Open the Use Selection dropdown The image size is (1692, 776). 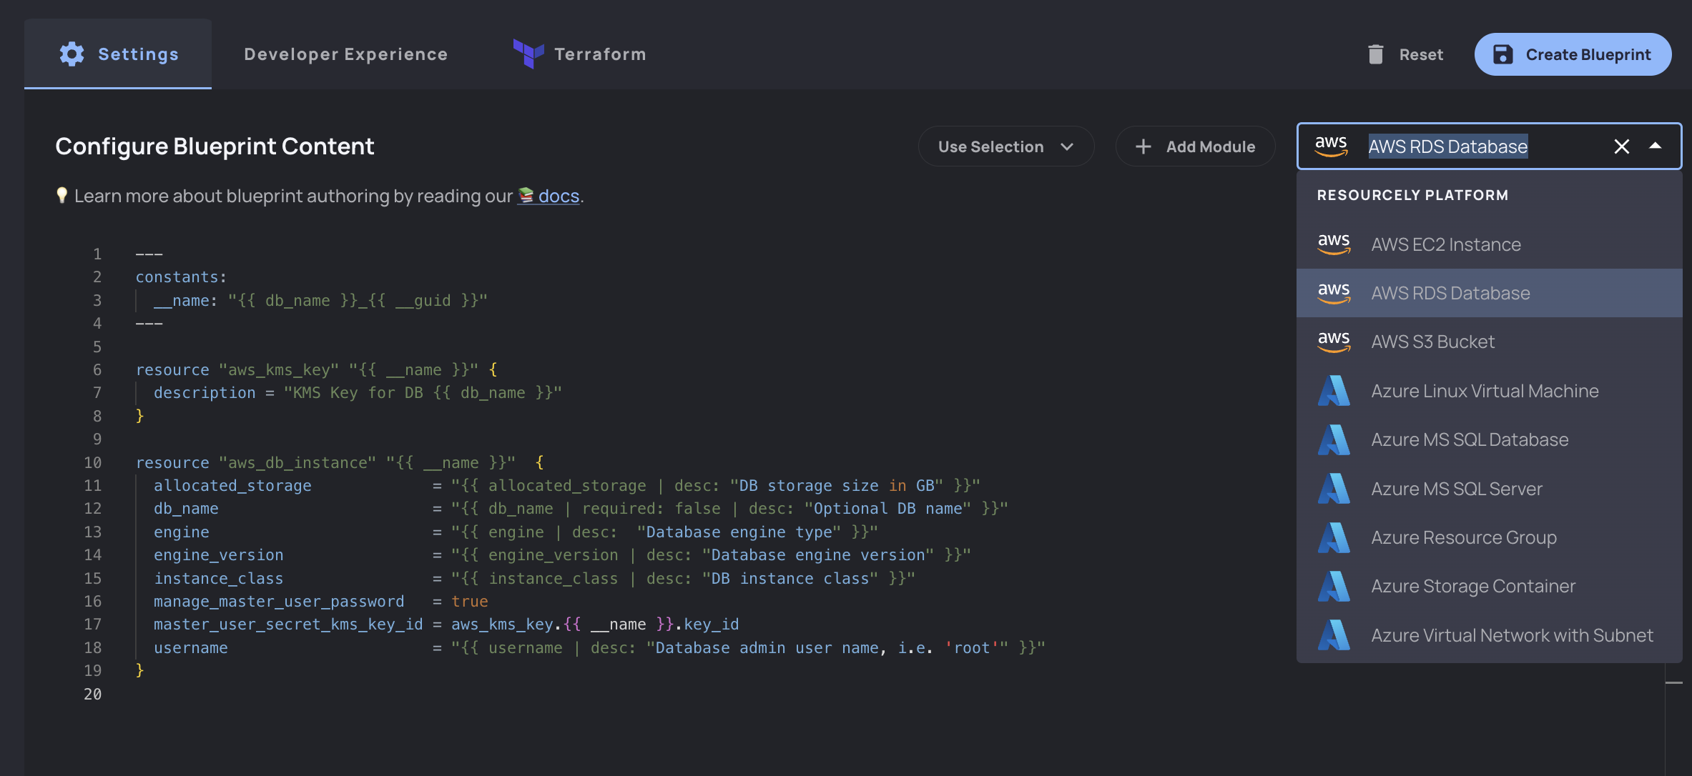tap(1005, 146)
